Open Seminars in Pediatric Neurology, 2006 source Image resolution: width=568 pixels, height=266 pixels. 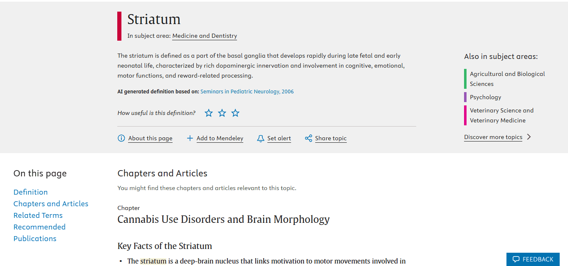tap(247, 92)
